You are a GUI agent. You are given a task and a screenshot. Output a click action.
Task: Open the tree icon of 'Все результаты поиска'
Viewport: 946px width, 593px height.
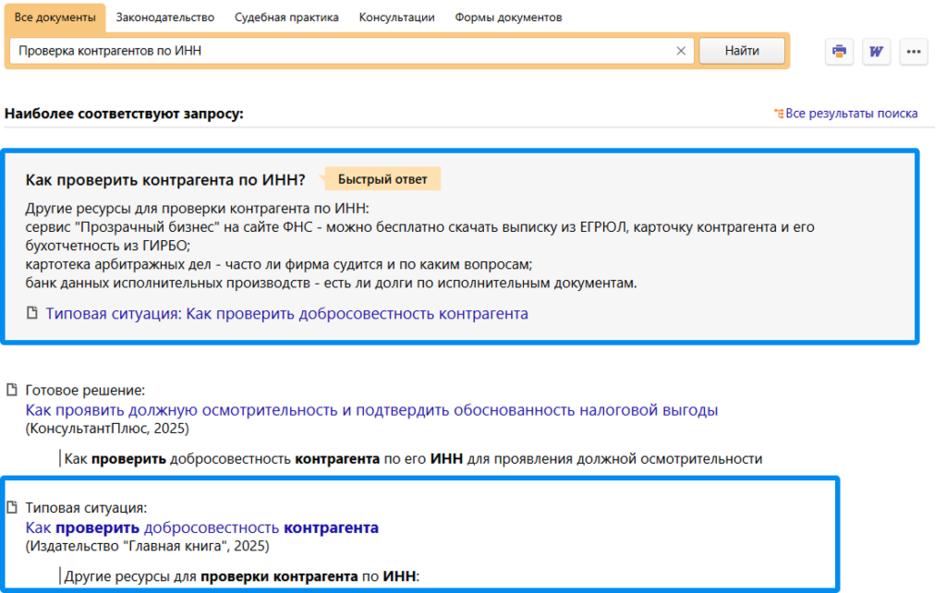click(778, 114)
